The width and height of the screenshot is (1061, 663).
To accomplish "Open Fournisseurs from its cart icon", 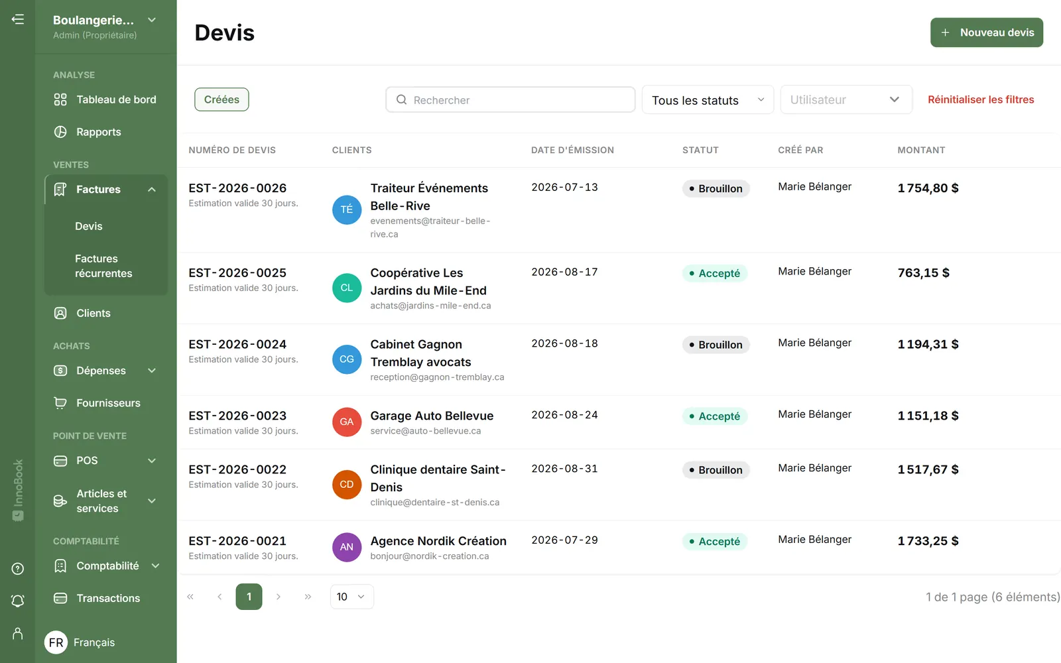I will pyautogui.click(x=60, y=403).
